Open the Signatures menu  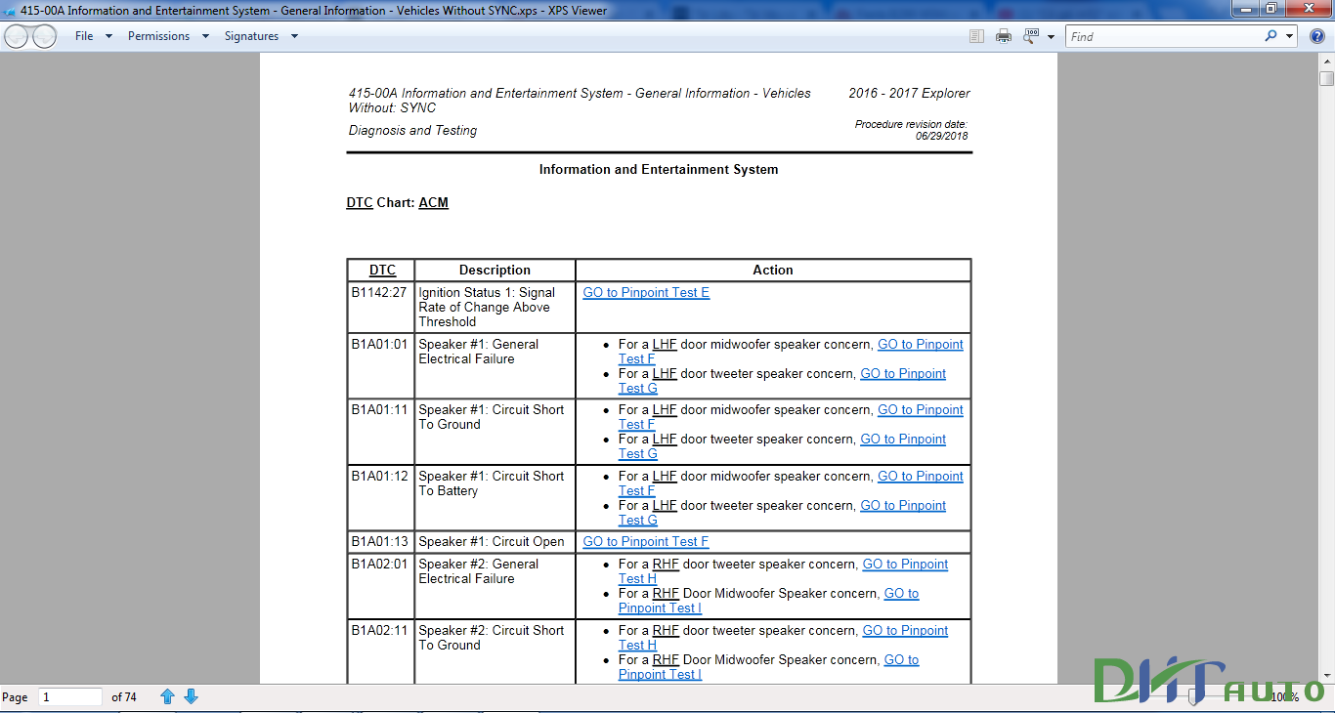click(x=251, y=36)
